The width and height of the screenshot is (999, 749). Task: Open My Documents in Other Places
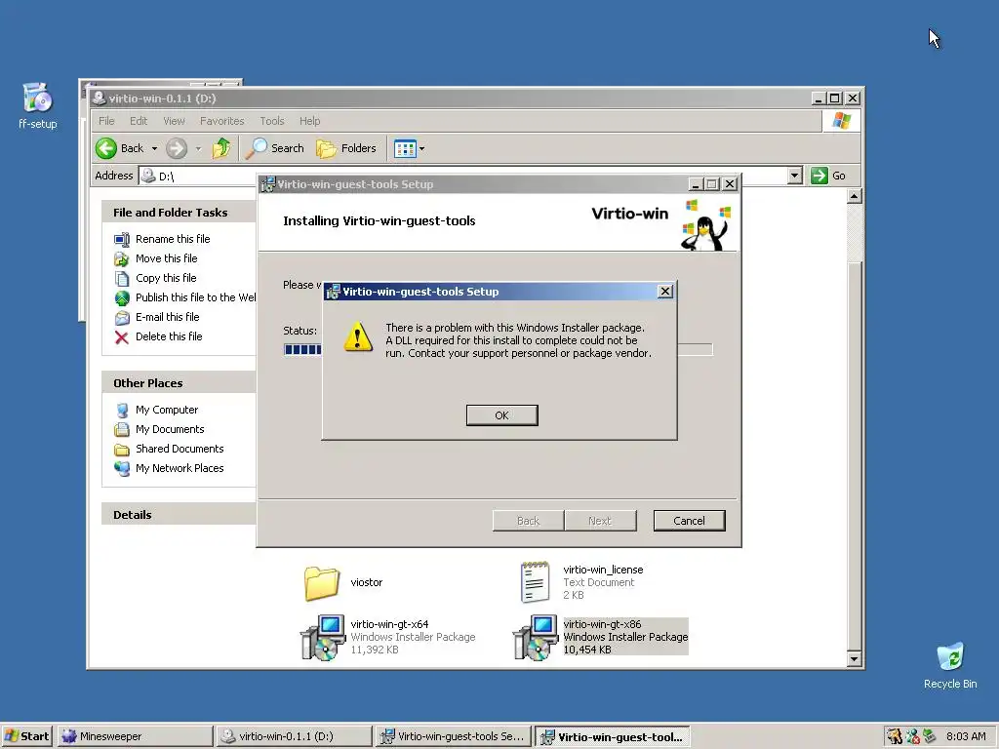(x=170, y=429)
